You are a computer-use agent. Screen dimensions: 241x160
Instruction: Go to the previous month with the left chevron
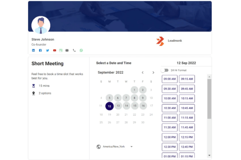click(x=143, y=73)
